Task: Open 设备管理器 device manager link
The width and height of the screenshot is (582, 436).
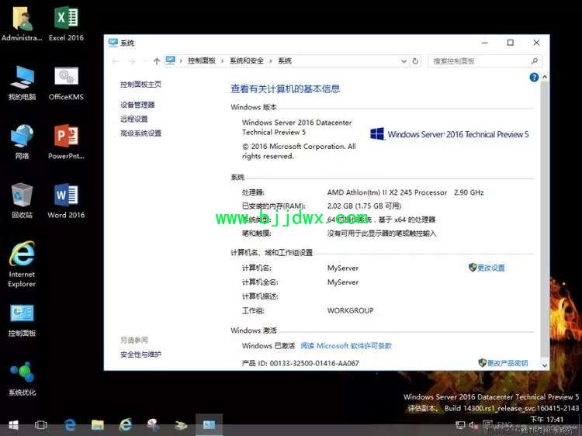Action: (x=137, y=105)
